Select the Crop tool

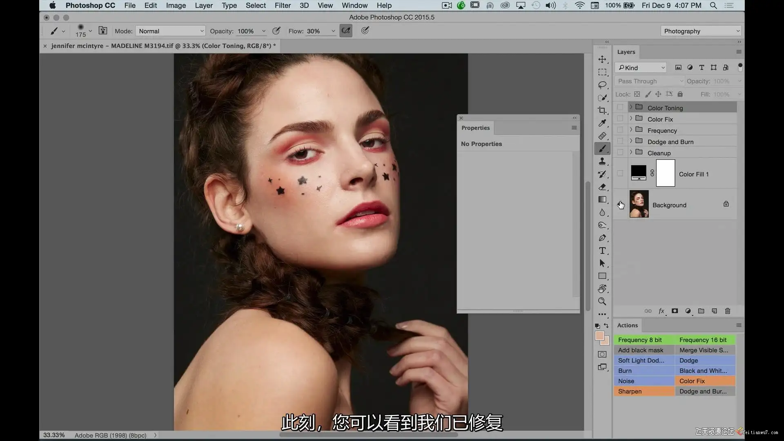(x=602, y=110)
